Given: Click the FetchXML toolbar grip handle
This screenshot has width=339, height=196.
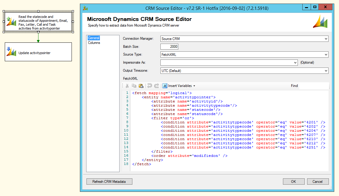Looking at the screenshot, I should coord(123,86).
